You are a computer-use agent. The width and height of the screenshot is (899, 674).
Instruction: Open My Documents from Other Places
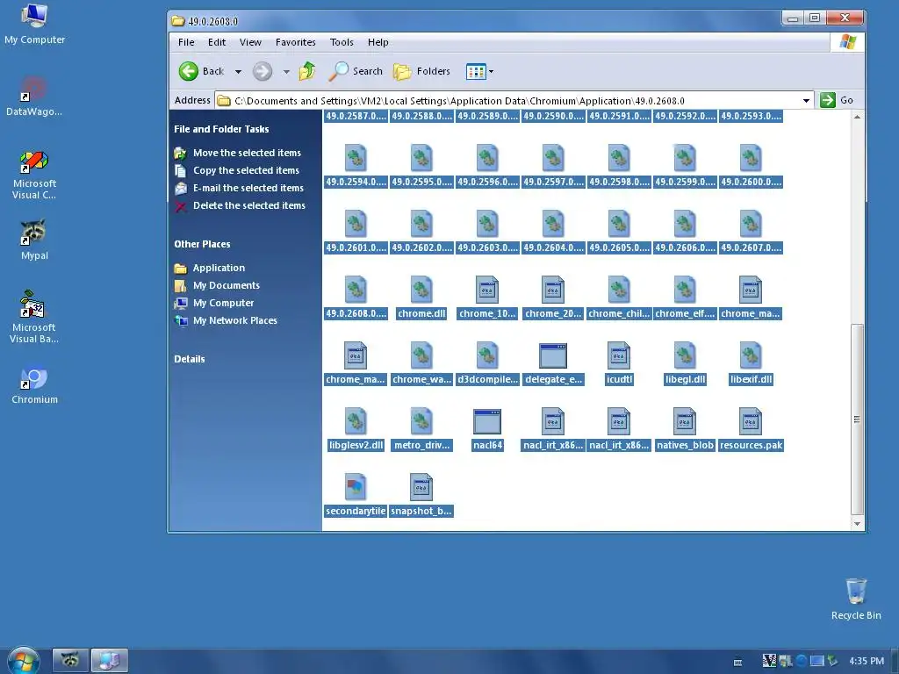[226, 285]
